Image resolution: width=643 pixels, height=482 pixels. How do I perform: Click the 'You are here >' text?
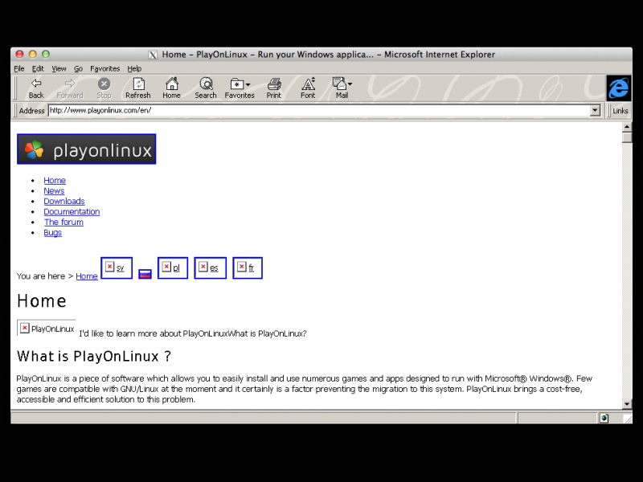coord(45,276)
